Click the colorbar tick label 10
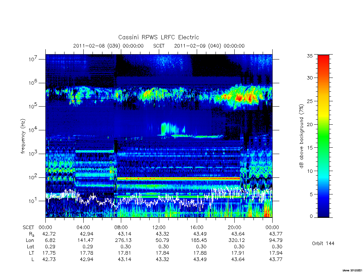Screen dimensions: 363x272 310,171
